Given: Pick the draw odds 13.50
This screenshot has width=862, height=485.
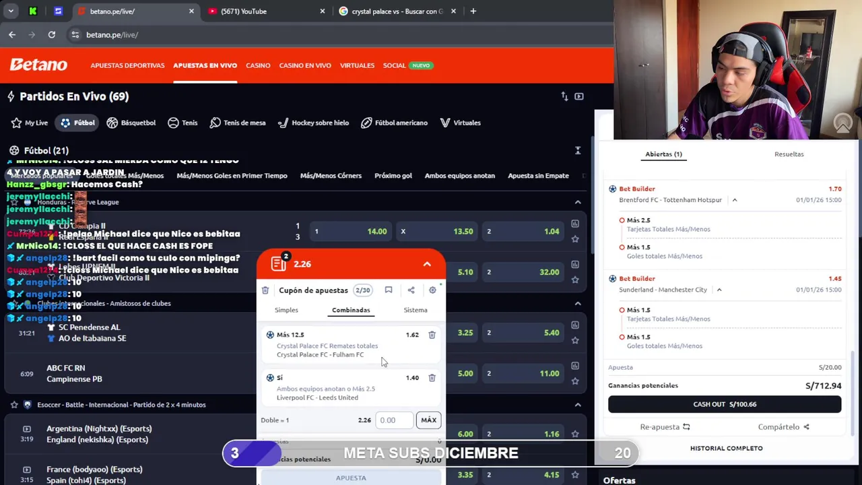Looking at the screenshot, I should coord(437,232).
